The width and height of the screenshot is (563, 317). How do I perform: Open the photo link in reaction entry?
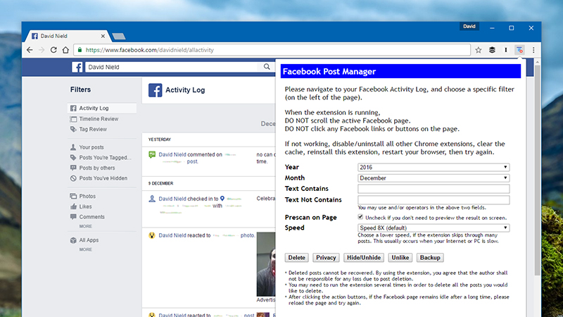(247, 235)
